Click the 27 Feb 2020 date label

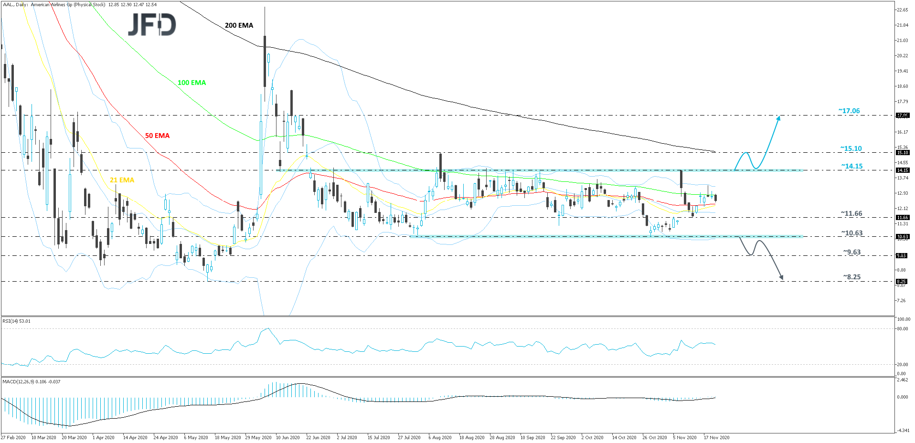[13, 437]
